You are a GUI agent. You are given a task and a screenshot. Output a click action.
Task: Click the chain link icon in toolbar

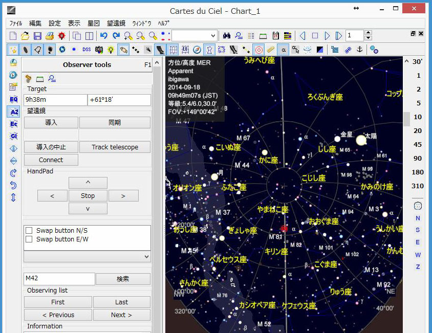348,50
